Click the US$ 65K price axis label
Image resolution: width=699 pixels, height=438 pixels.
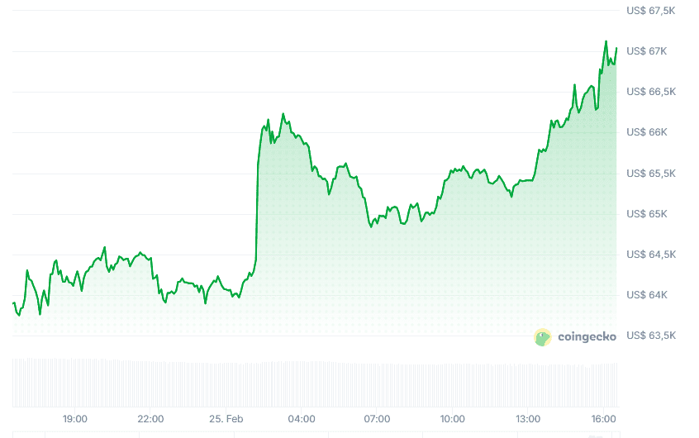(647, 214)
